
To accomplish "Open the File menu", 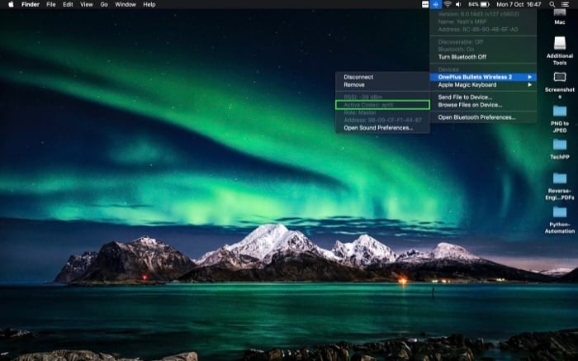I will (51, 4).
